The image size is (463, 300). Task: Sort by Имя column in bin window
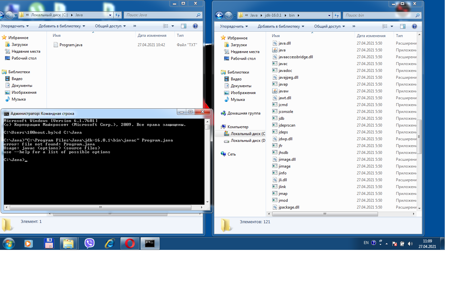276,36
